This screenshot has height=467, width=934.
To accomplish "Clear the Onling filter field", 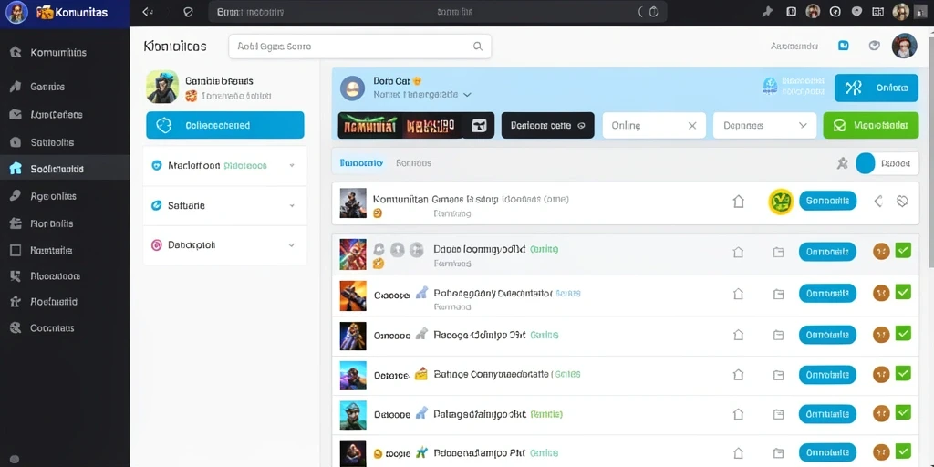I will (x=692, y=126).
